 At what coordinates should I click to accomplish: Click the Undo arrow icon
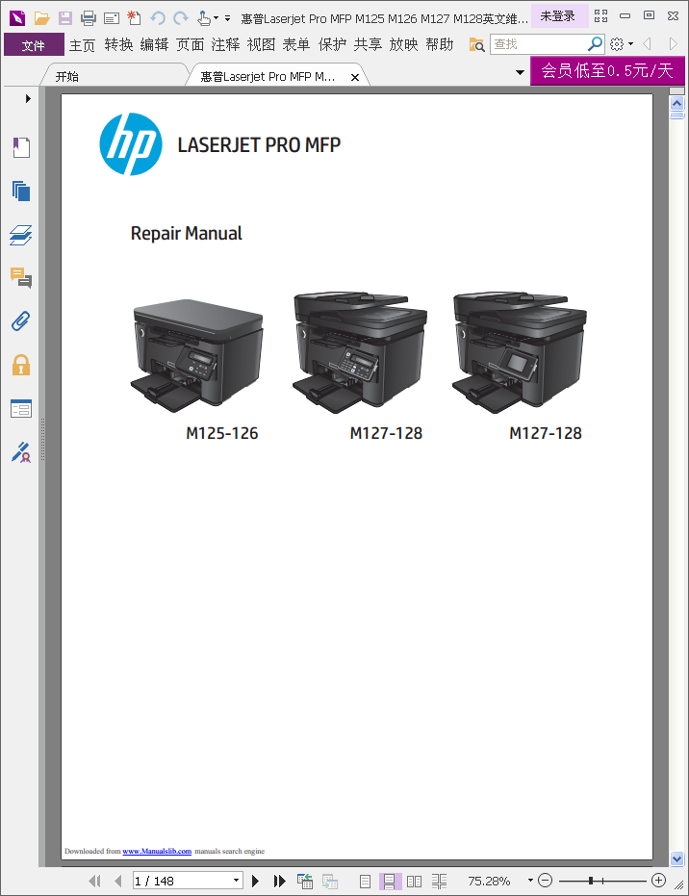click(158, 18)
